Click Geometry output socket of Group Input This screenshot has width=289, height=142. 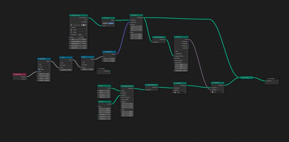coord(110,71)
